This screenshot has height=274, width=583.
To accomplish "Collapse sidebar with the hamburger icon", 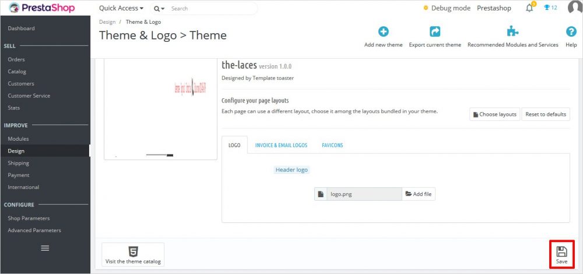I will tap(45, 248).
